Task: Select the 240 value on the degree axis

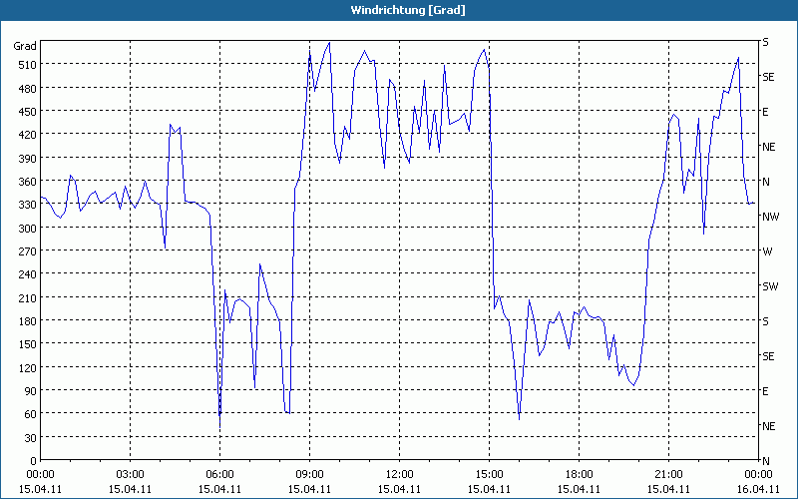Action: click(x=28, y=274)
